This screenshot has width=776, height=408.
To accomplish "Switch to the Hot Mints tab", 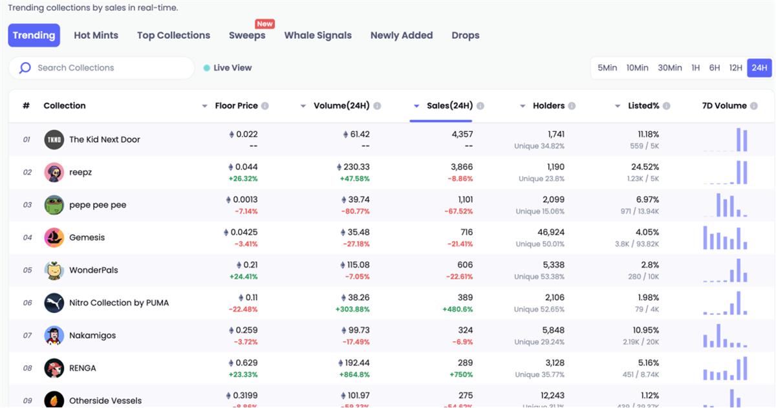I will click(x=96, y=36).
